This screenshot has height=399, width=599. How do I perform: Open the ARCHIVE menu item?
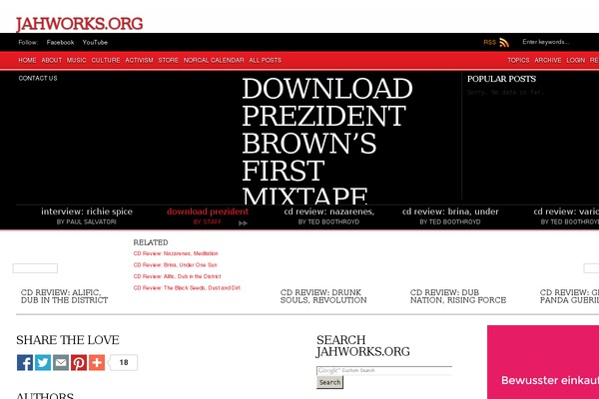[548, 60]
